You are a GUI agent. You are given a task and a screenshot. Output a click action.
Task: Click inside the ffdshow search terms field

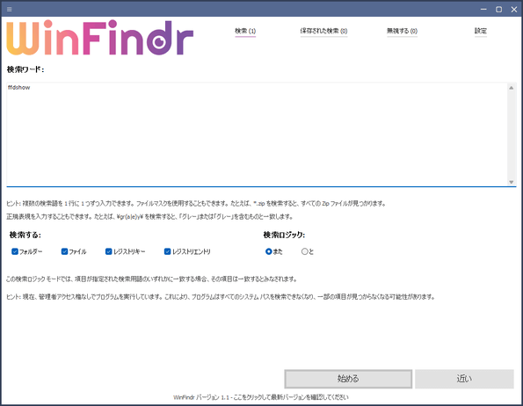(x=257, y=134)
